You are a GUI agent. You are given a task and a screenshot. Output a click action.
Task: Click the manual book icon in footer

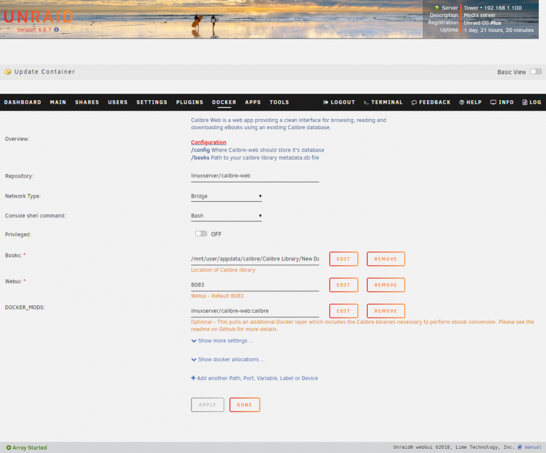click(x=520, y=447)
